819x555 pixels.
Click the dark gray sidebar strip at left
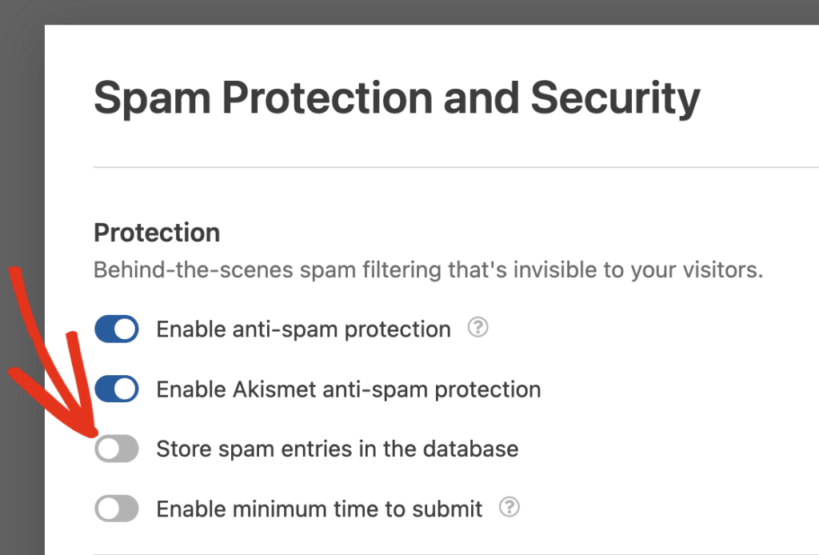(22, 240)
